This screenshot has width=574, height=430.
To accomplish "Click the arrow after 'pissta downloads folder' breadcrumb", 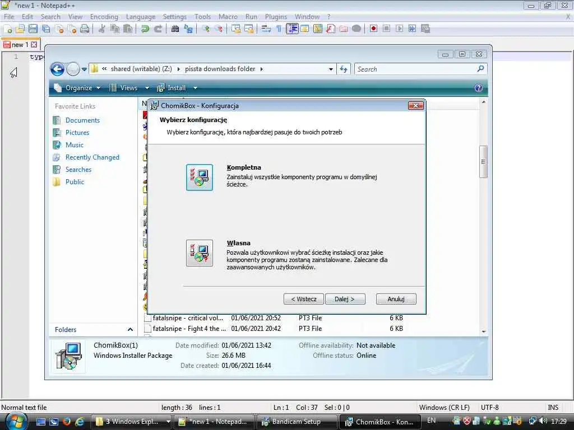I will tap(261, 69).
